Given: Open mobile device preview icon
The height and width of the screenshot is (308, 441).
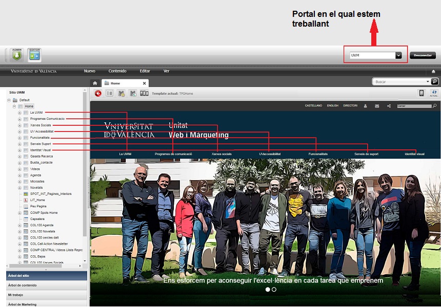Looking at the screenshot, I should pos(422,93).
